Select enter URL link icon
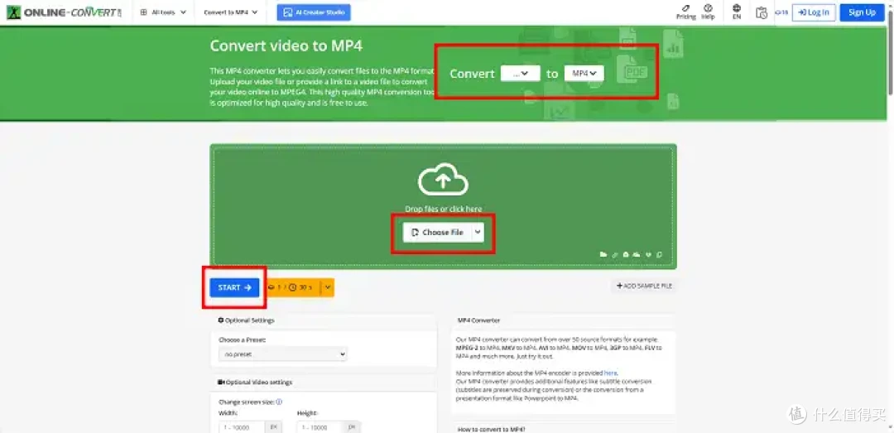 614,255
